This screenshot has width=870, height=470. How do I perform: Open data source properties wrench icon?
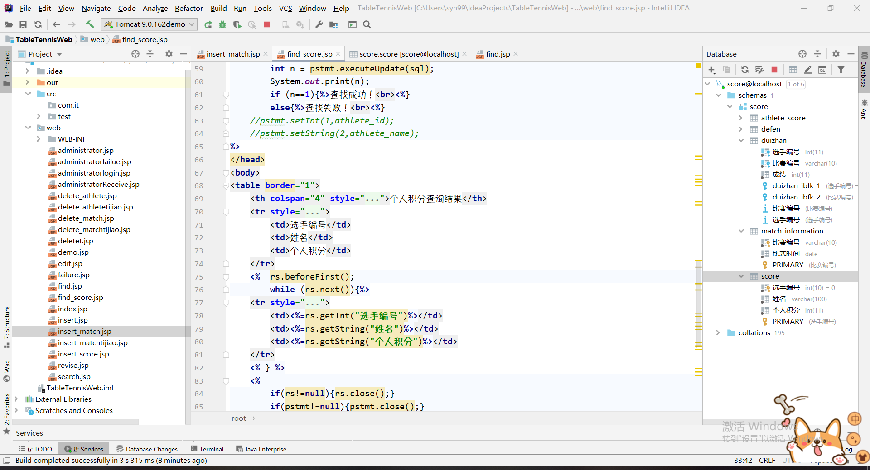click(x=759, y=70)
